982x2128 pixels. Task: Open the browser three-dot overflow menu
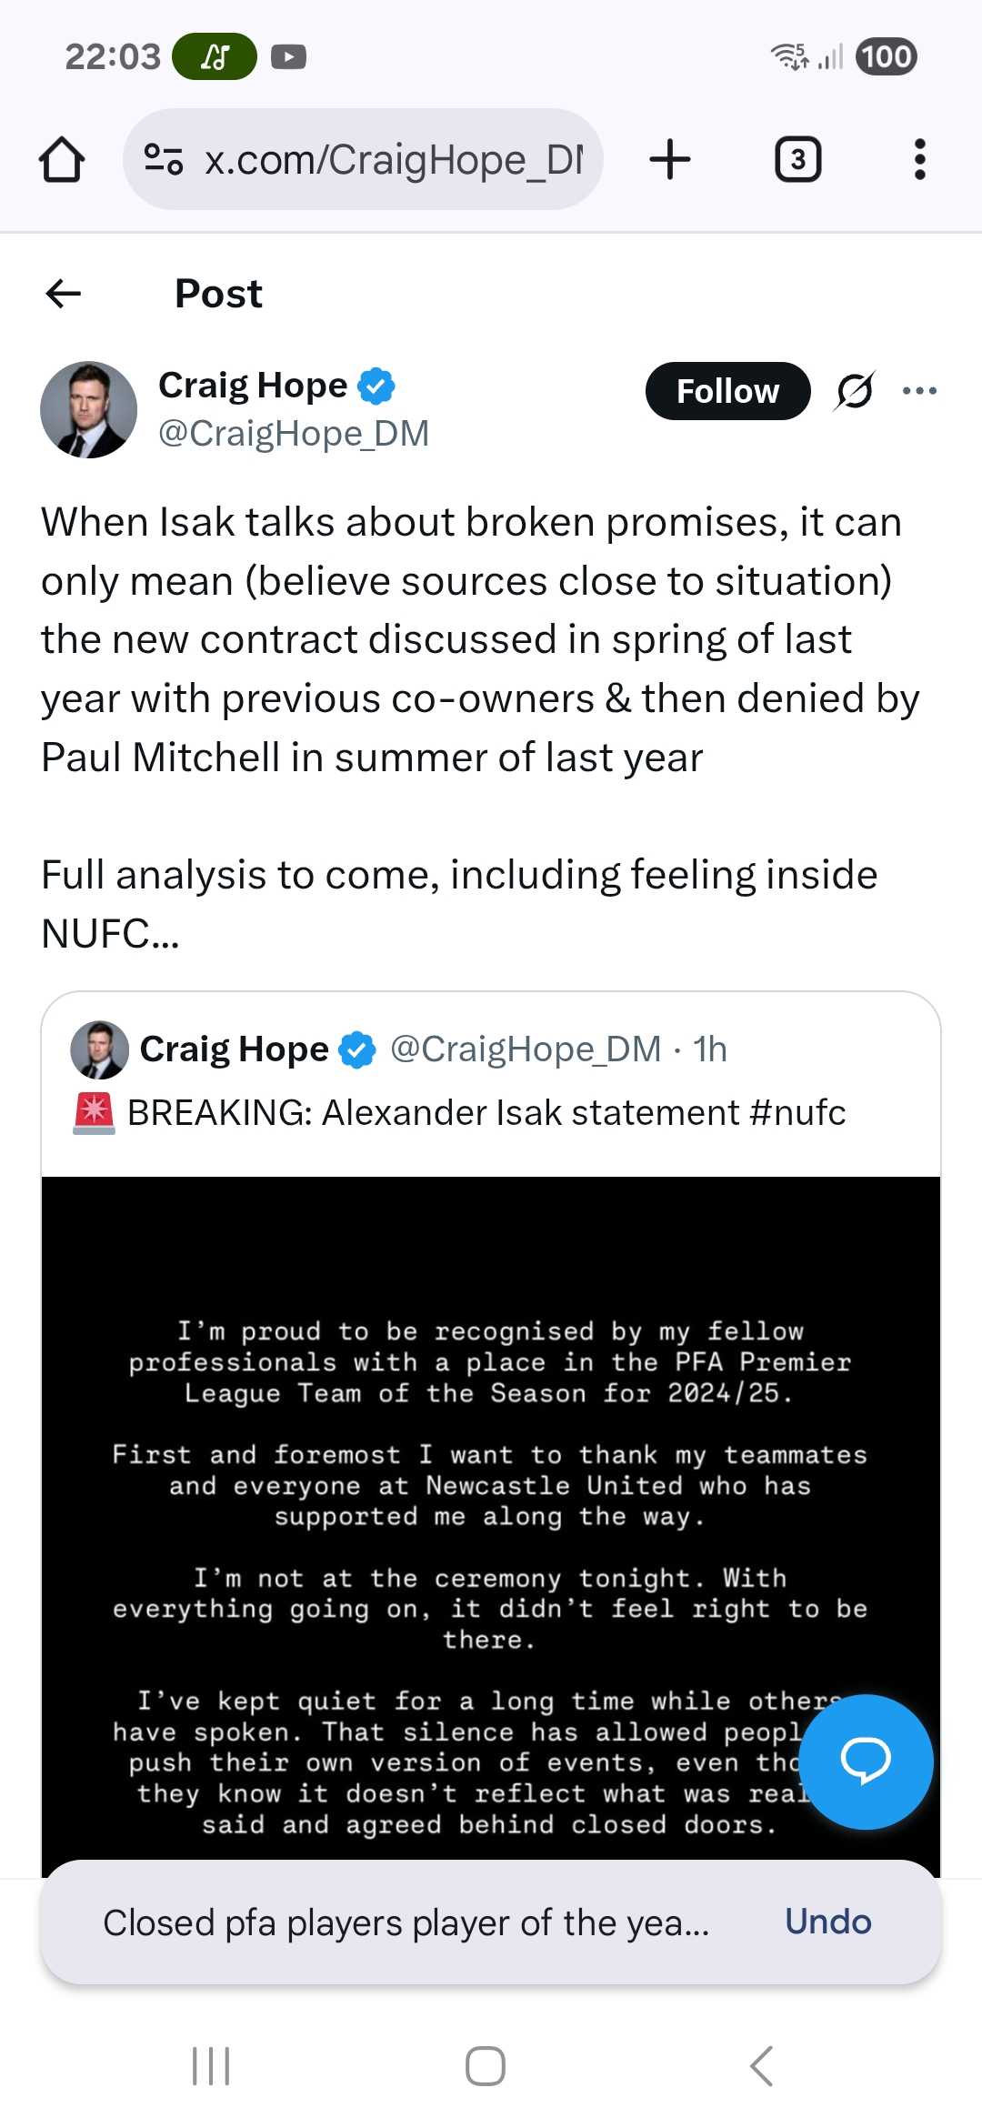[x=919, y=160]
